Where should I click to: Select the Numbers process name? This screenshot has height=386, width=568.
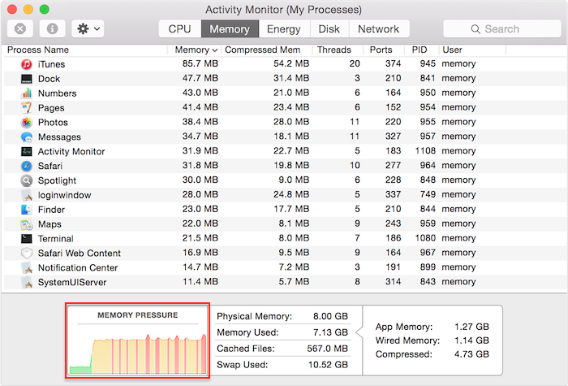click(58, 93)
